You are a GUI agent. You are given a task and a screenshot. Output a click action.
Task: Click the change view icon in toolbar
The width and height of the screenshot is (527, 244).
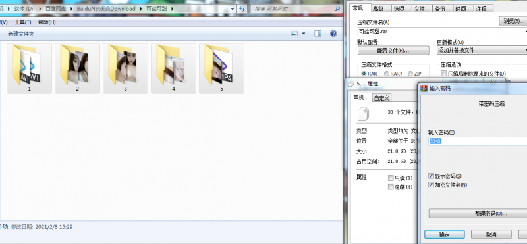pos(294,34)
